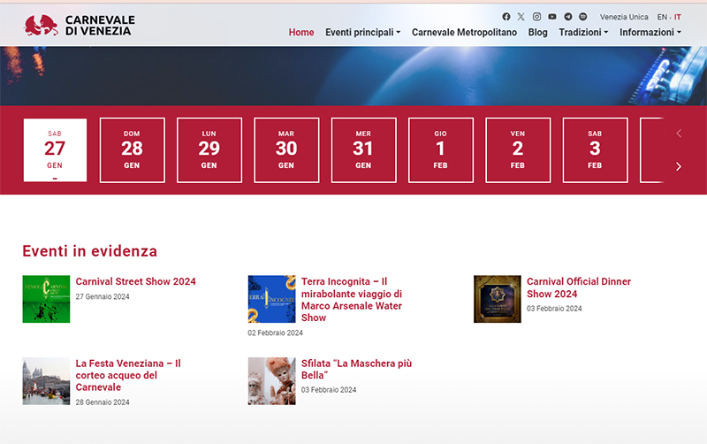Select date LUN 29 GEN
The height and width of the screenshot is (444, 707).
[x=209, y=150]
